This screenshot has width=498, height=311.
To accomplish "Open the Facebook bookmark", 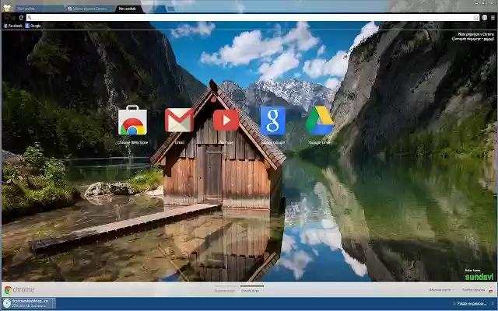I will pyautogui.click(x=13, y=26).
